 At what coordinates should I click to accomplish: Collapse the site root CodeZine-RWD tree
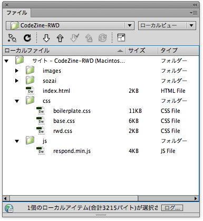(x=6, y=61)
